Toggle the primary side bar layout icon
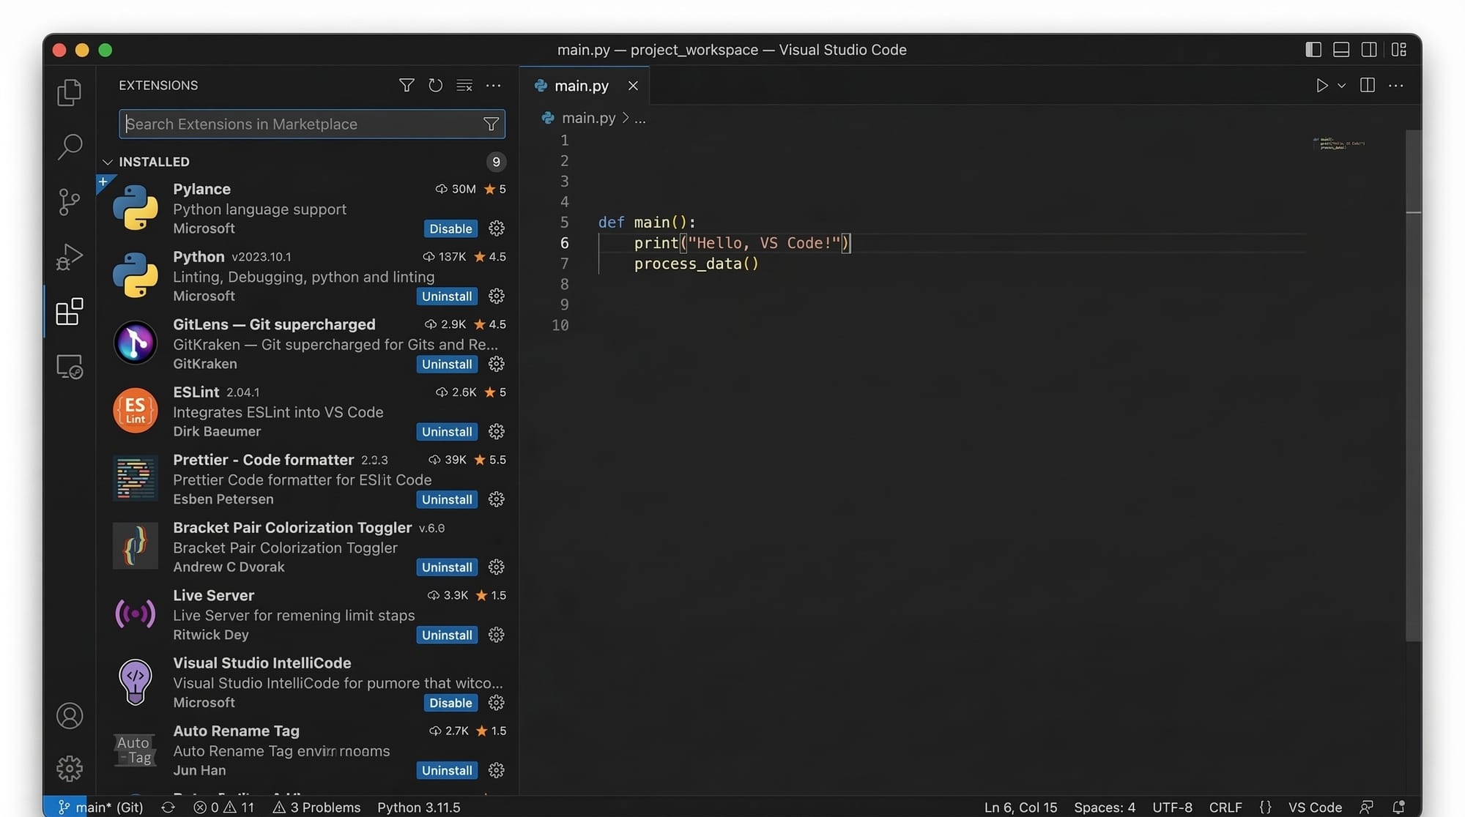The image size is (1465, 817). tap(1313, 50)
